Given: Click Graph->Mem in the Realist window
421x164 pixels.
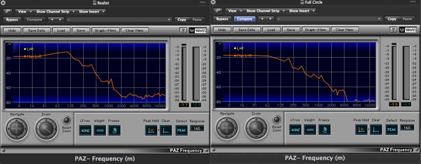Looking at the screenshot, I should pyautogui.click(x=105, y=30).
